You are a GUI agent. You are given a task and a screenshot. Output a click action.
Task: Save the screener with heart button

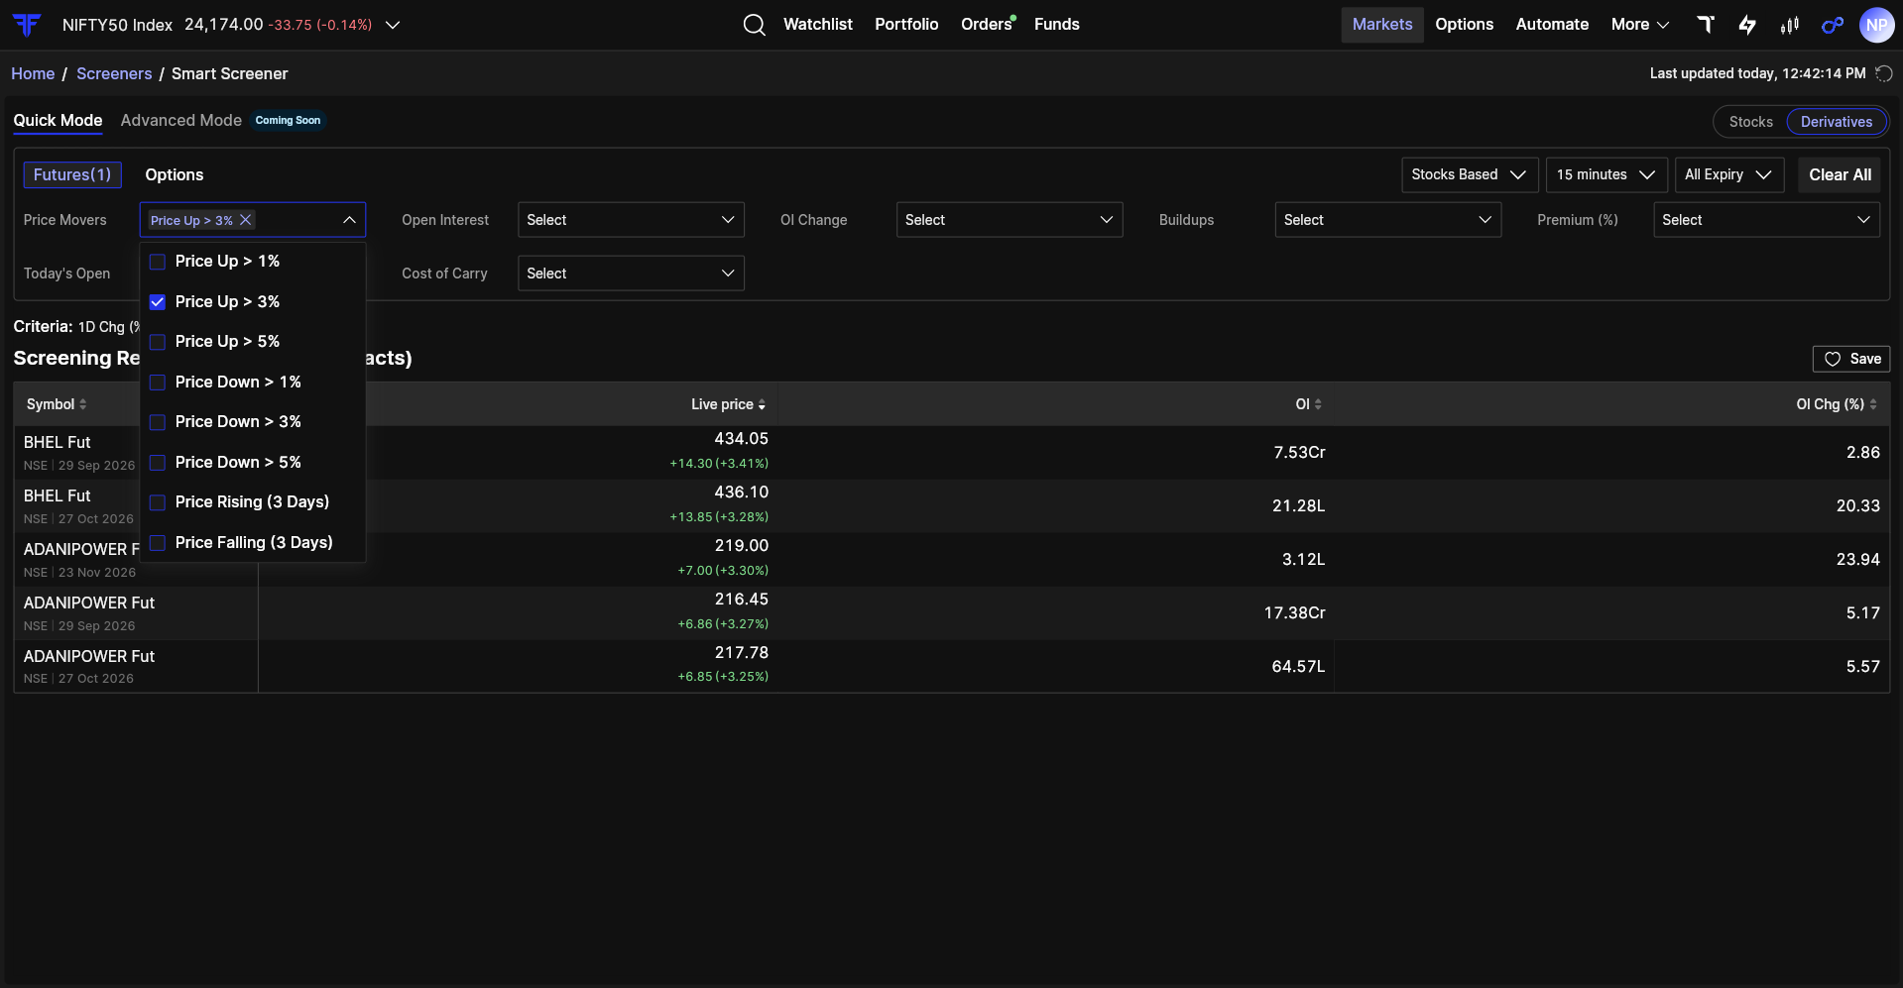(x=1851, y=359)
